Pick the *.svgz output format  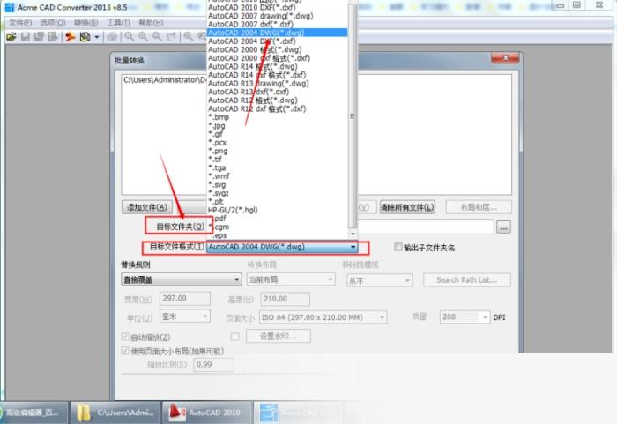(x=277, y=193)
